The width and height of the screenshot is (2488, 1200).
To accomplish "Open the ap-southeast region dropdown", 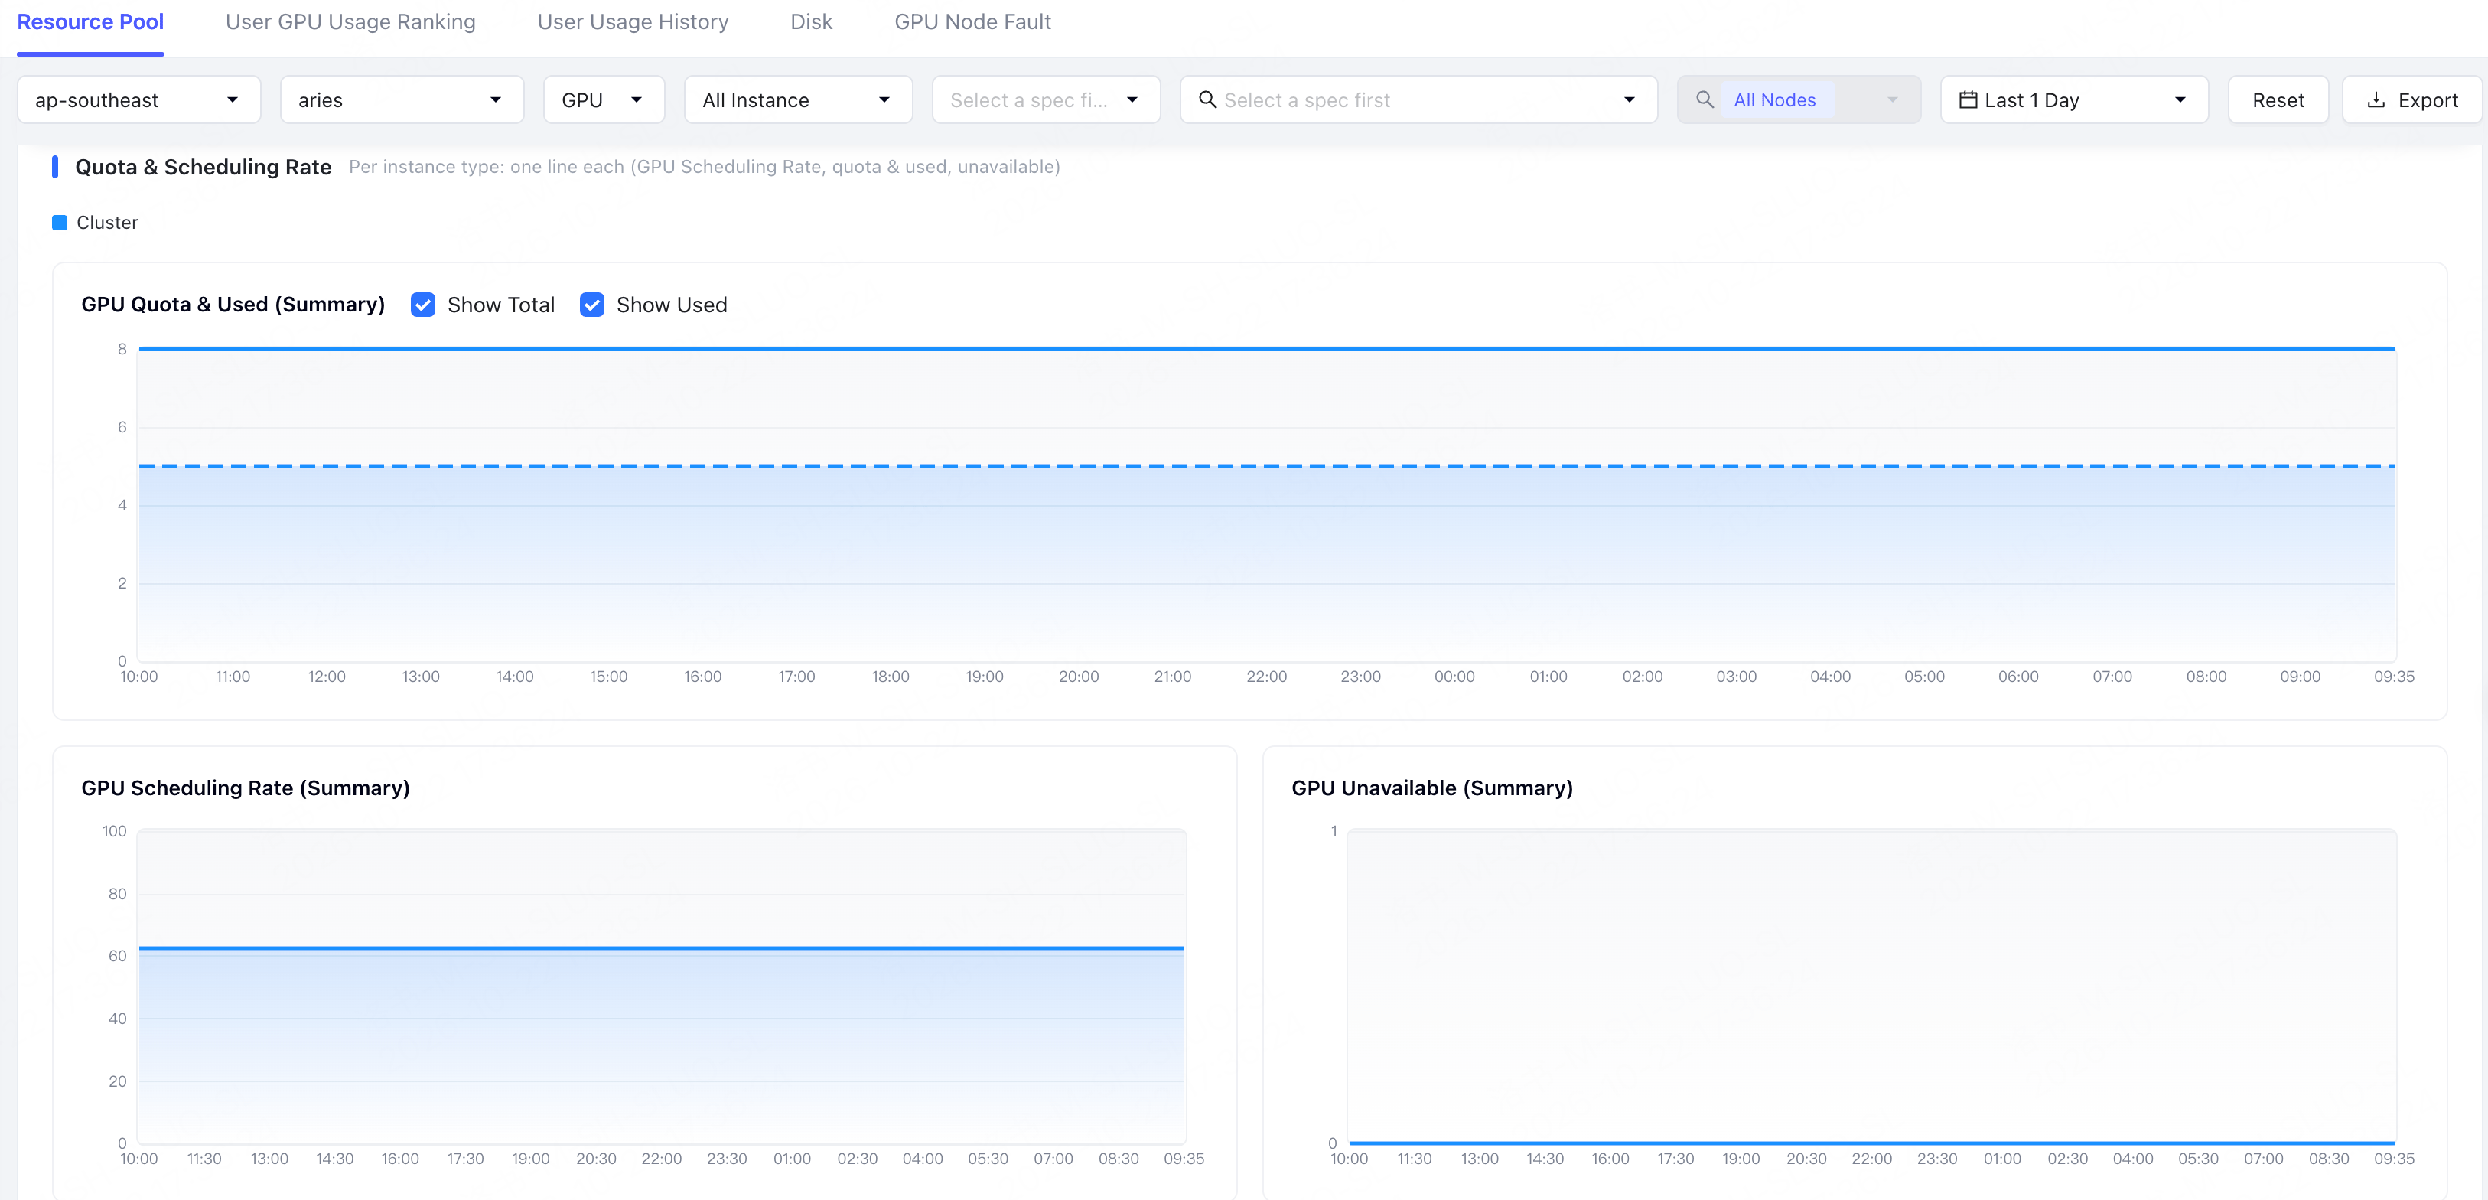I will (139, 99).
